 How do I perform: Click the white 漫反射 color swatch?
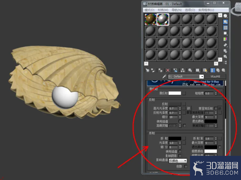(175, 93)
